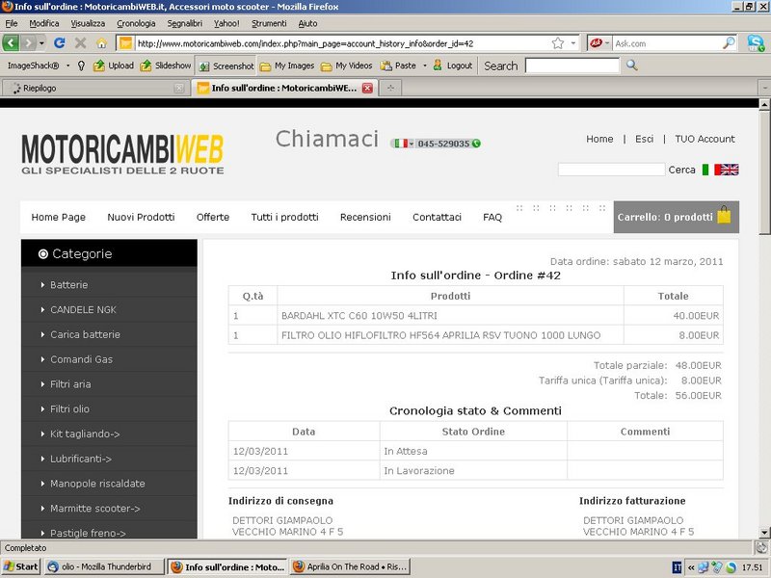Screen dimensions: 771x578
Task: Open the File menu
Action: [12, 23]
